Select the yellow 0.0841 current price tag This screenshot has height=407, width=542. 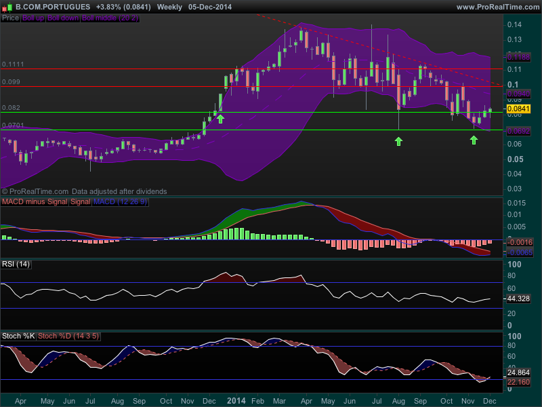pyautogui.click(x=518, y=109)
